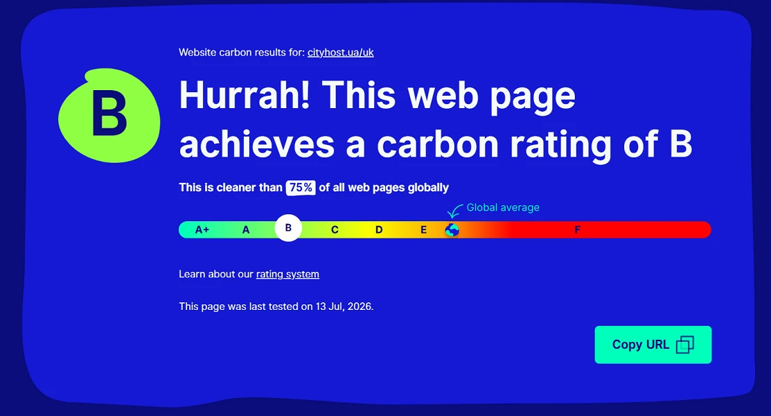Click the E label on rating bar

click(423, 230)
